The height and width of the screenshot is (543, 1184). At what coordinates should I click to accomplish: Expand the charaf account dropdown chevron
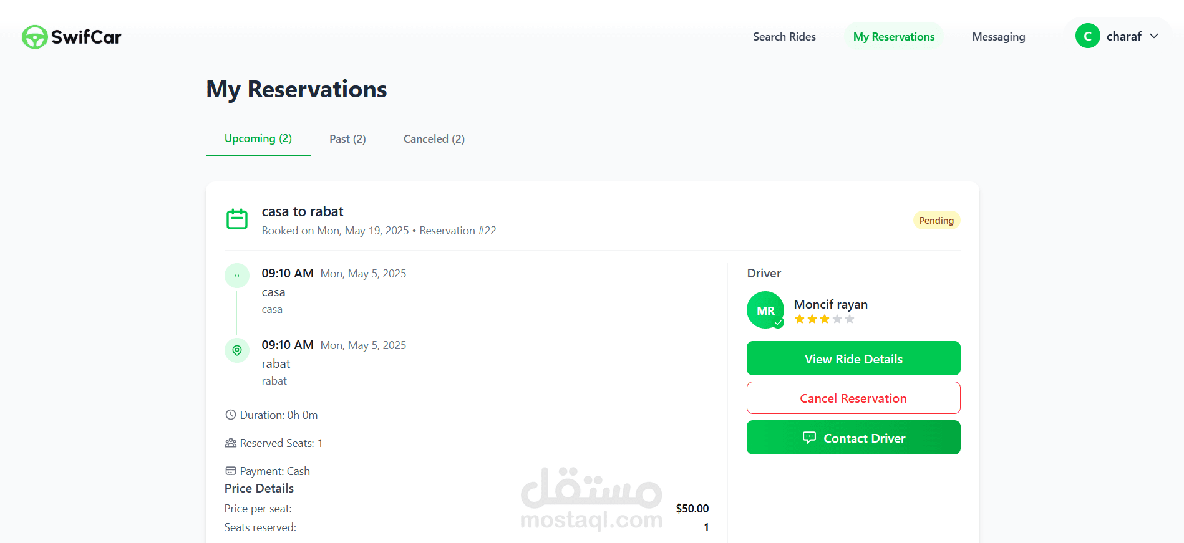click(x=1154, y=36)
